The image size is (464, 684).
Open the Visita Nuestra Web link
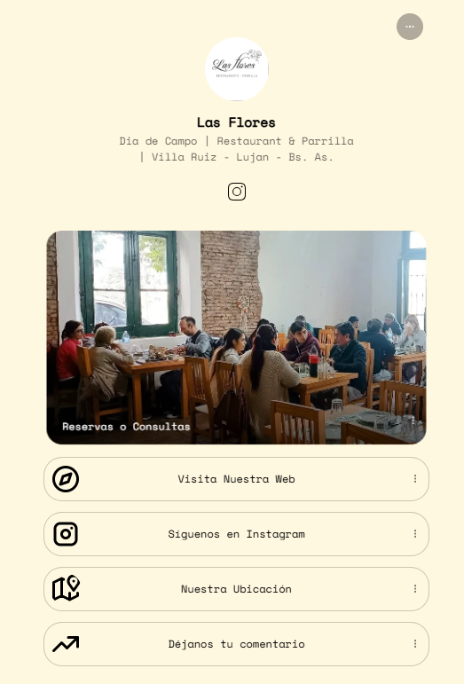click(236, 479)
